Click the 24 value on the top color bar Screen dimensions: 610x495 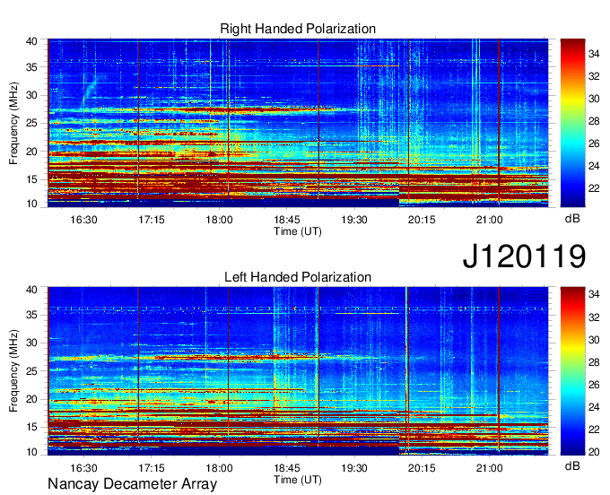[594, 167]
